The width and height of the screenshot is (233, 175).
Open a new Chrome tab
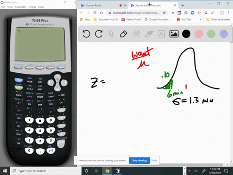pos(183,5)
